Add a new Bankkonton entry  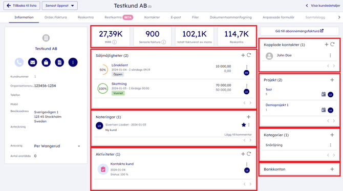pyautogui.click(x=332, y=169)
